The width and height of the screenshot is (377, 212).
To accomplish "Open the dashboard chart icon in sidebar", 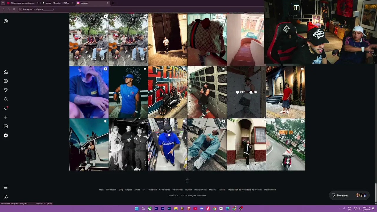I will coord(6,126).
